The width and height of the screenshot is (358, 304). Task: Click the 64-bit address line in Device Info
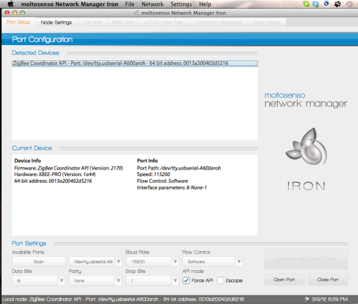point(53,181)
